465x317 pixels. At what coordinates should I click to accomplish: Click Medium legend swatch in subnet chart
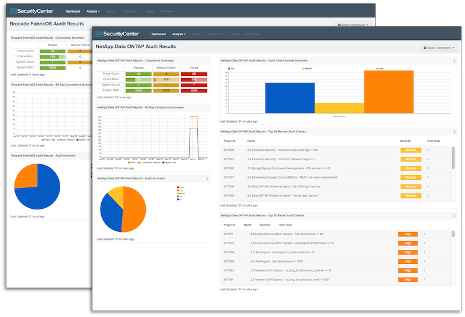pos(303,68)
